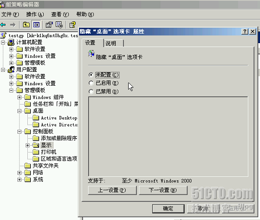Click the 用户配置 user icon
This screenshot has height=220, width=260.
[11, 69]
